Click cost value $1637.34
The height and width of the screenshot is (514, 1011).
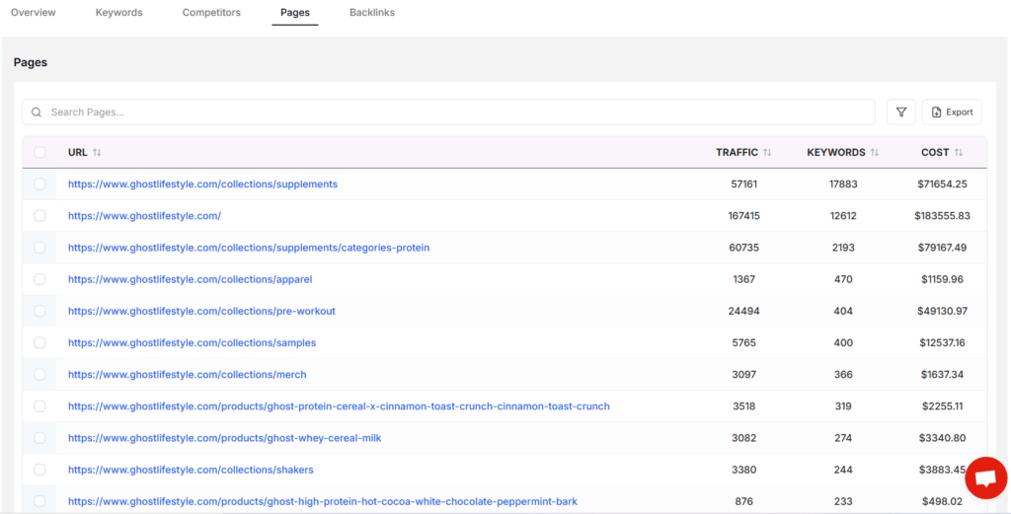pos(942,374)
